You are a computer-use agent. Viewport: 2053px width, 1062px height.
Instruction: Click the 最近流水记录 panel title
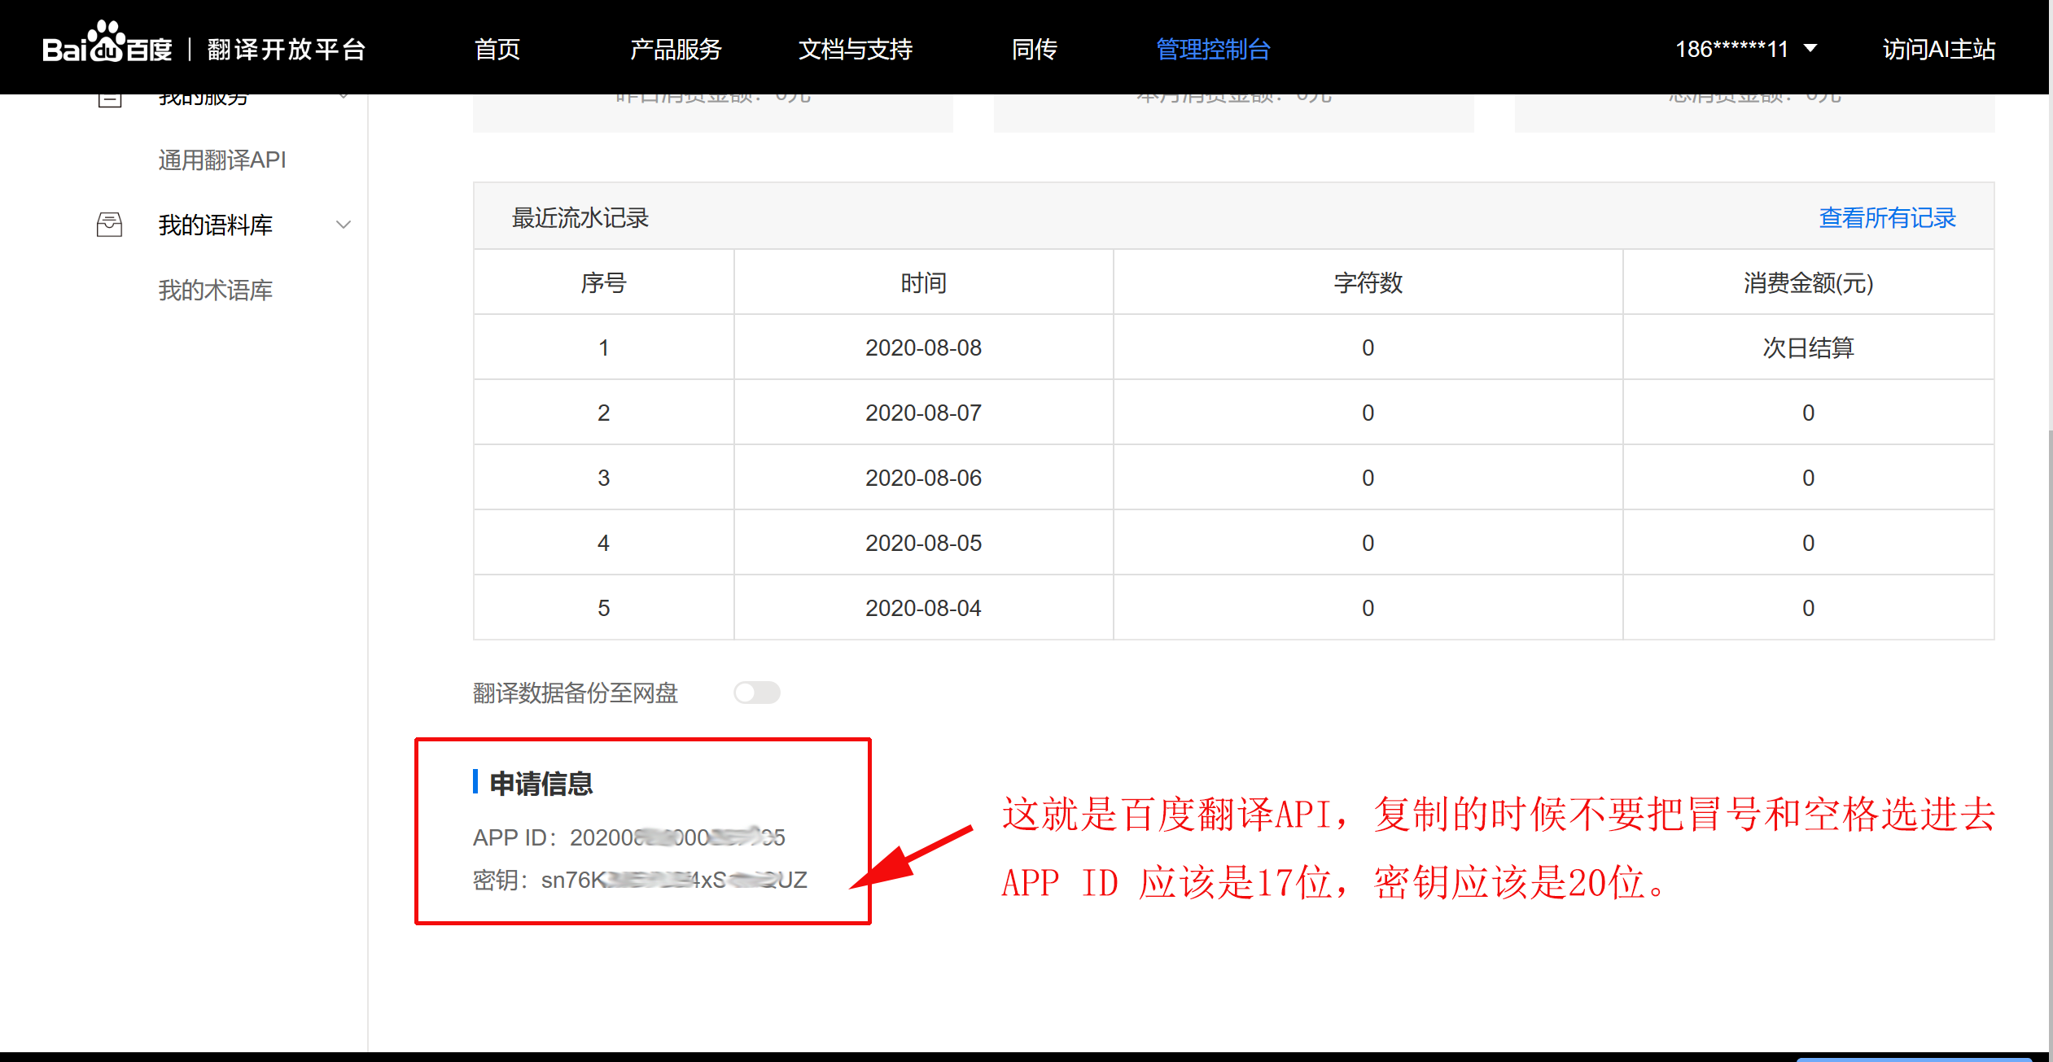(580, 217)
